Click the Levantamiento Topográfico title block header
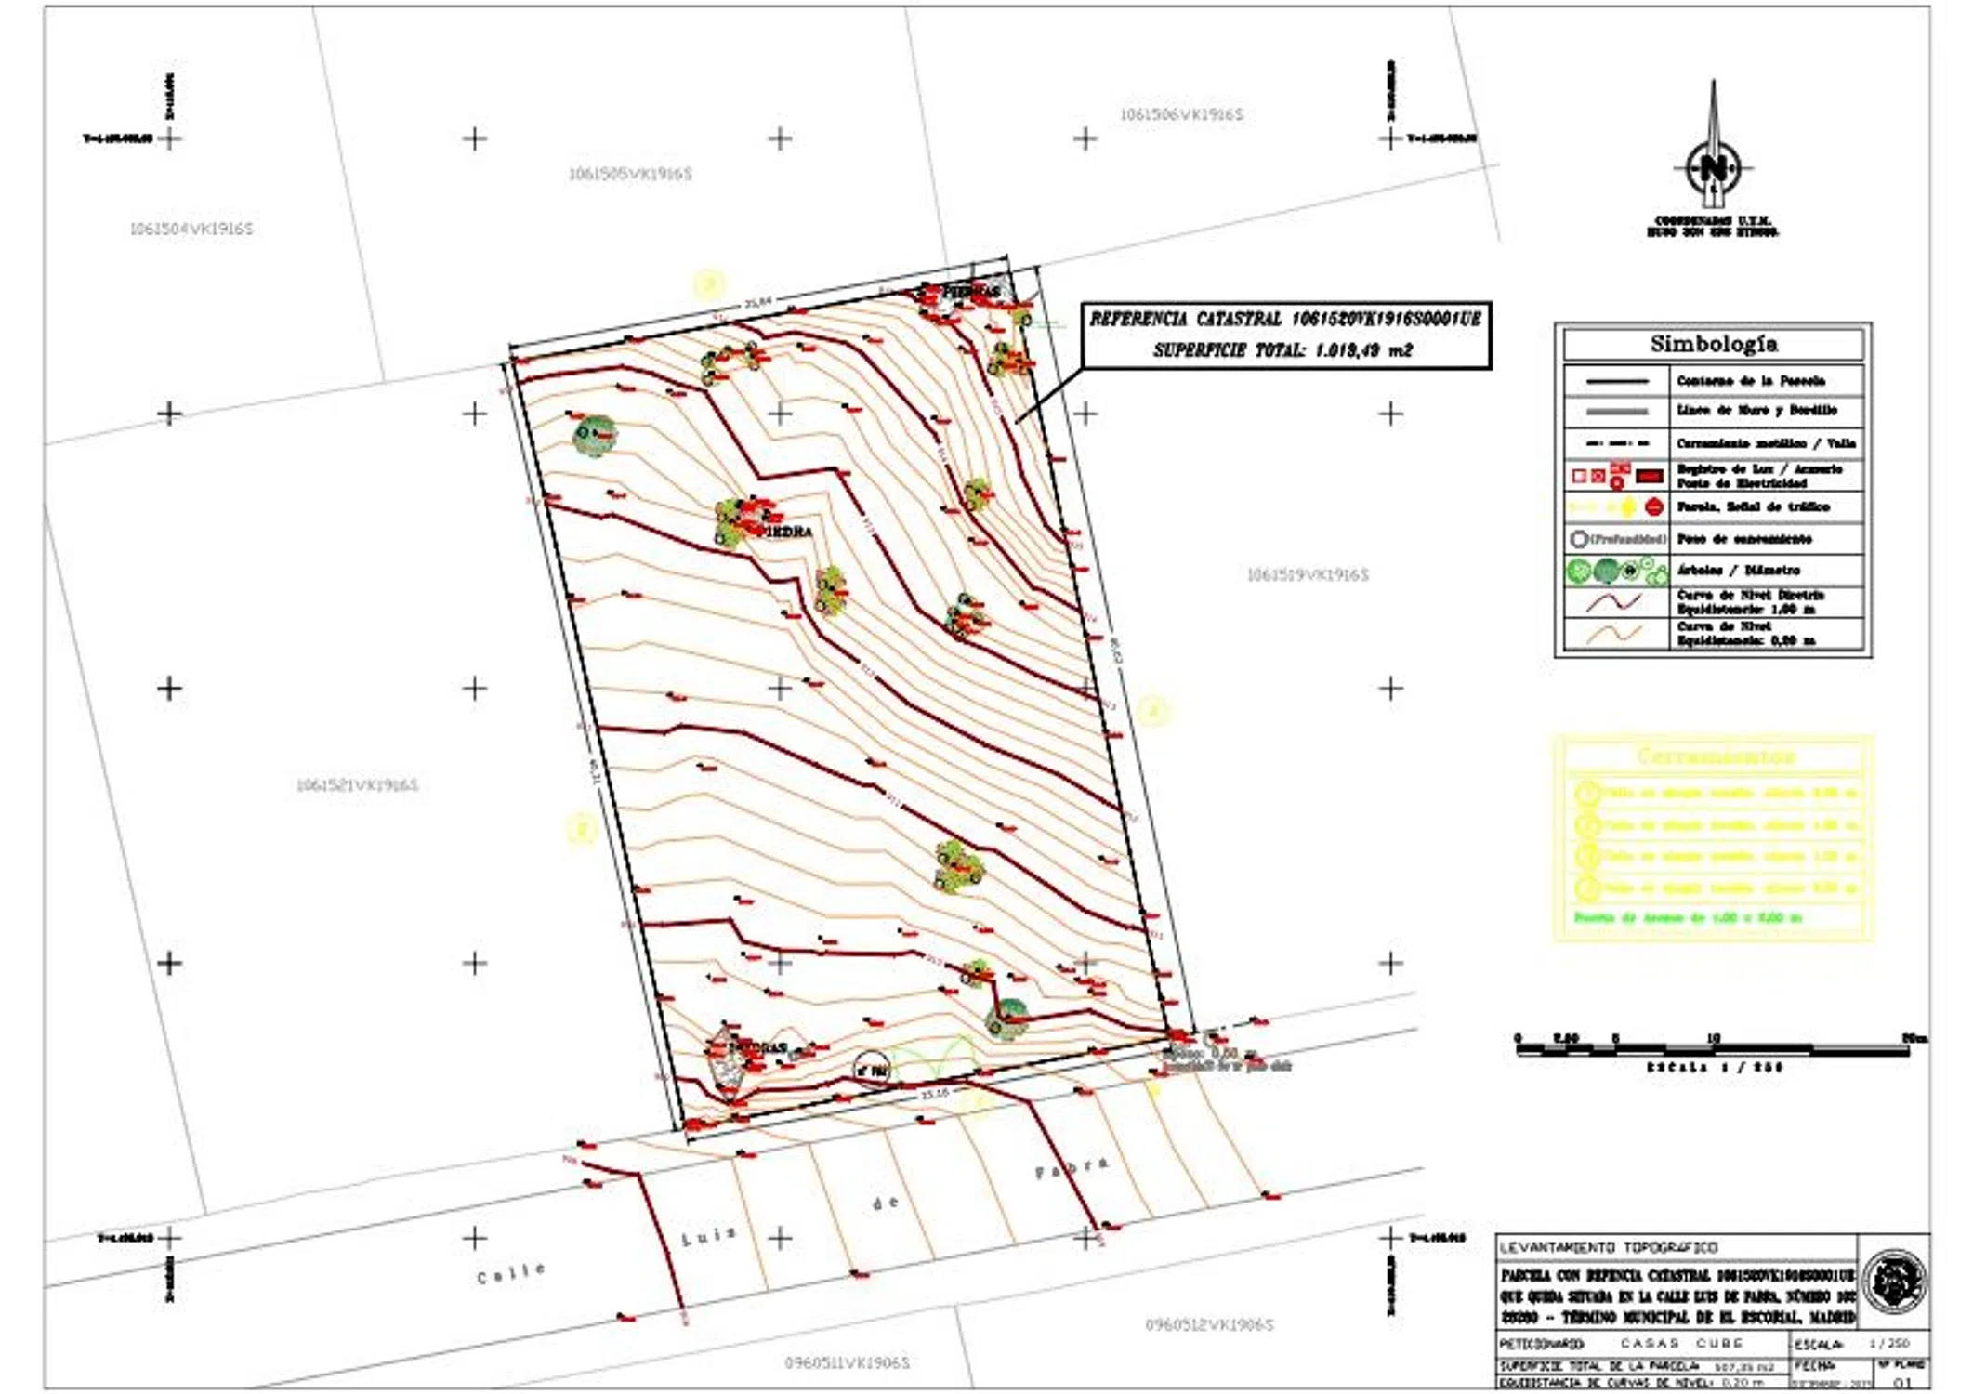The image size is (1973, 1394). point(1609,1247)
